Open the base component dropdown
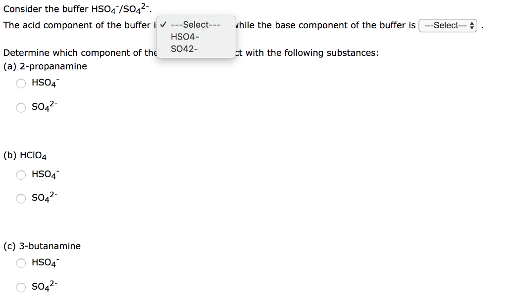 tap(447, 25)
